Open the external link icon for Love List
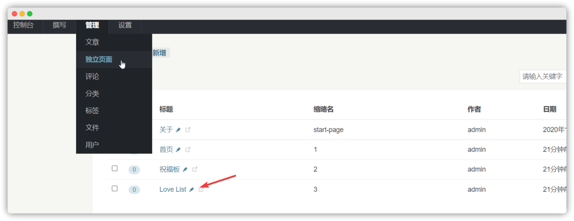Viewport: 574px width, 221px height. click(x=201, y=190)
